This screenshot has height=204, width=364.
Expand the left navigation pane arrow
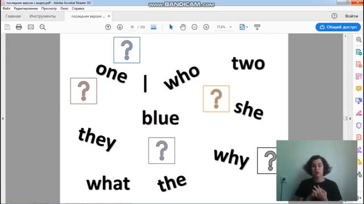click(3, 118)
